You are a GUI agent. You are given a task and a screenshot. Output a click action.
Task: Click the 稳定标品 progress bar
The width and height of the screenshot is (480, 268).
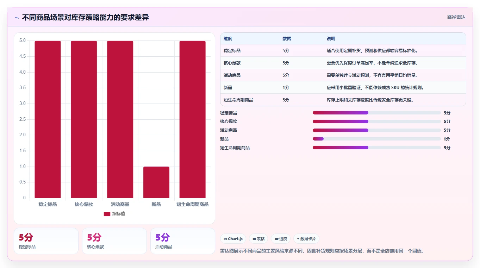(377, 113)
